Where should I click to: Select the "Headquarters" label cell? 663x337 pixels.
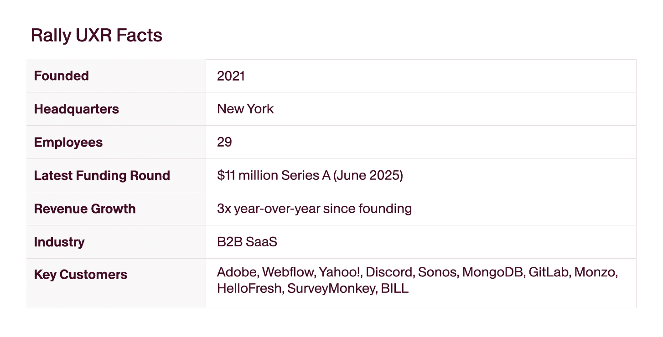coord(76,109)
